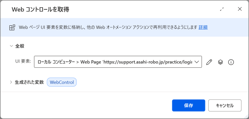Screen dimensions: 249x119
Task: Expand the 生成された変数 chevron
Action: click(11, 82)
